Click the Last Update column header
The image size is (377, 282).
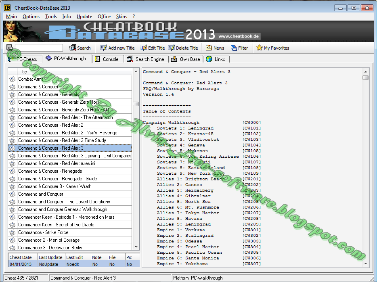(51, 257)
